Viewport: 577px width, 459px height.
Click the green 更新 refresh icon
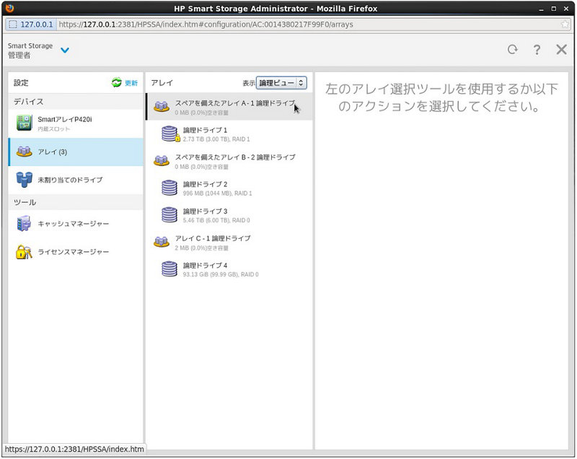tap(117, 83)
